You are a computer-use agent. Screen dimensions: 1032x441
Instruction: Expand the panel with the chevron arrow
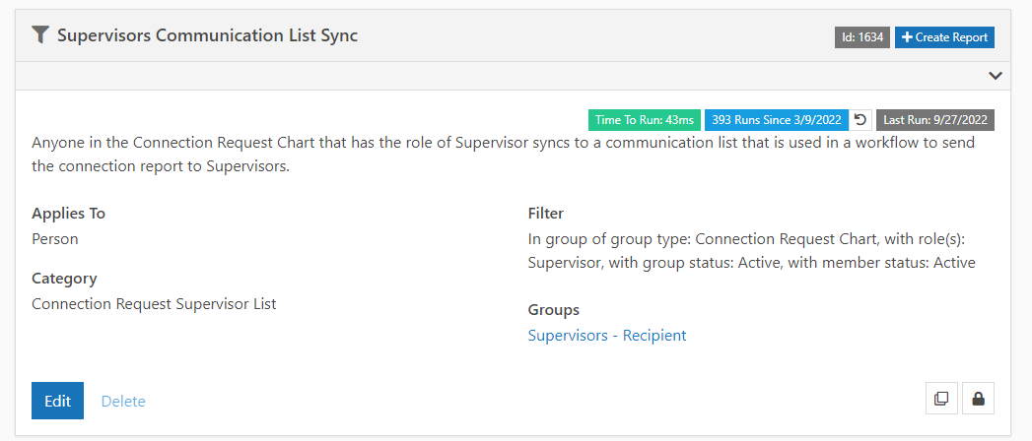996,76
